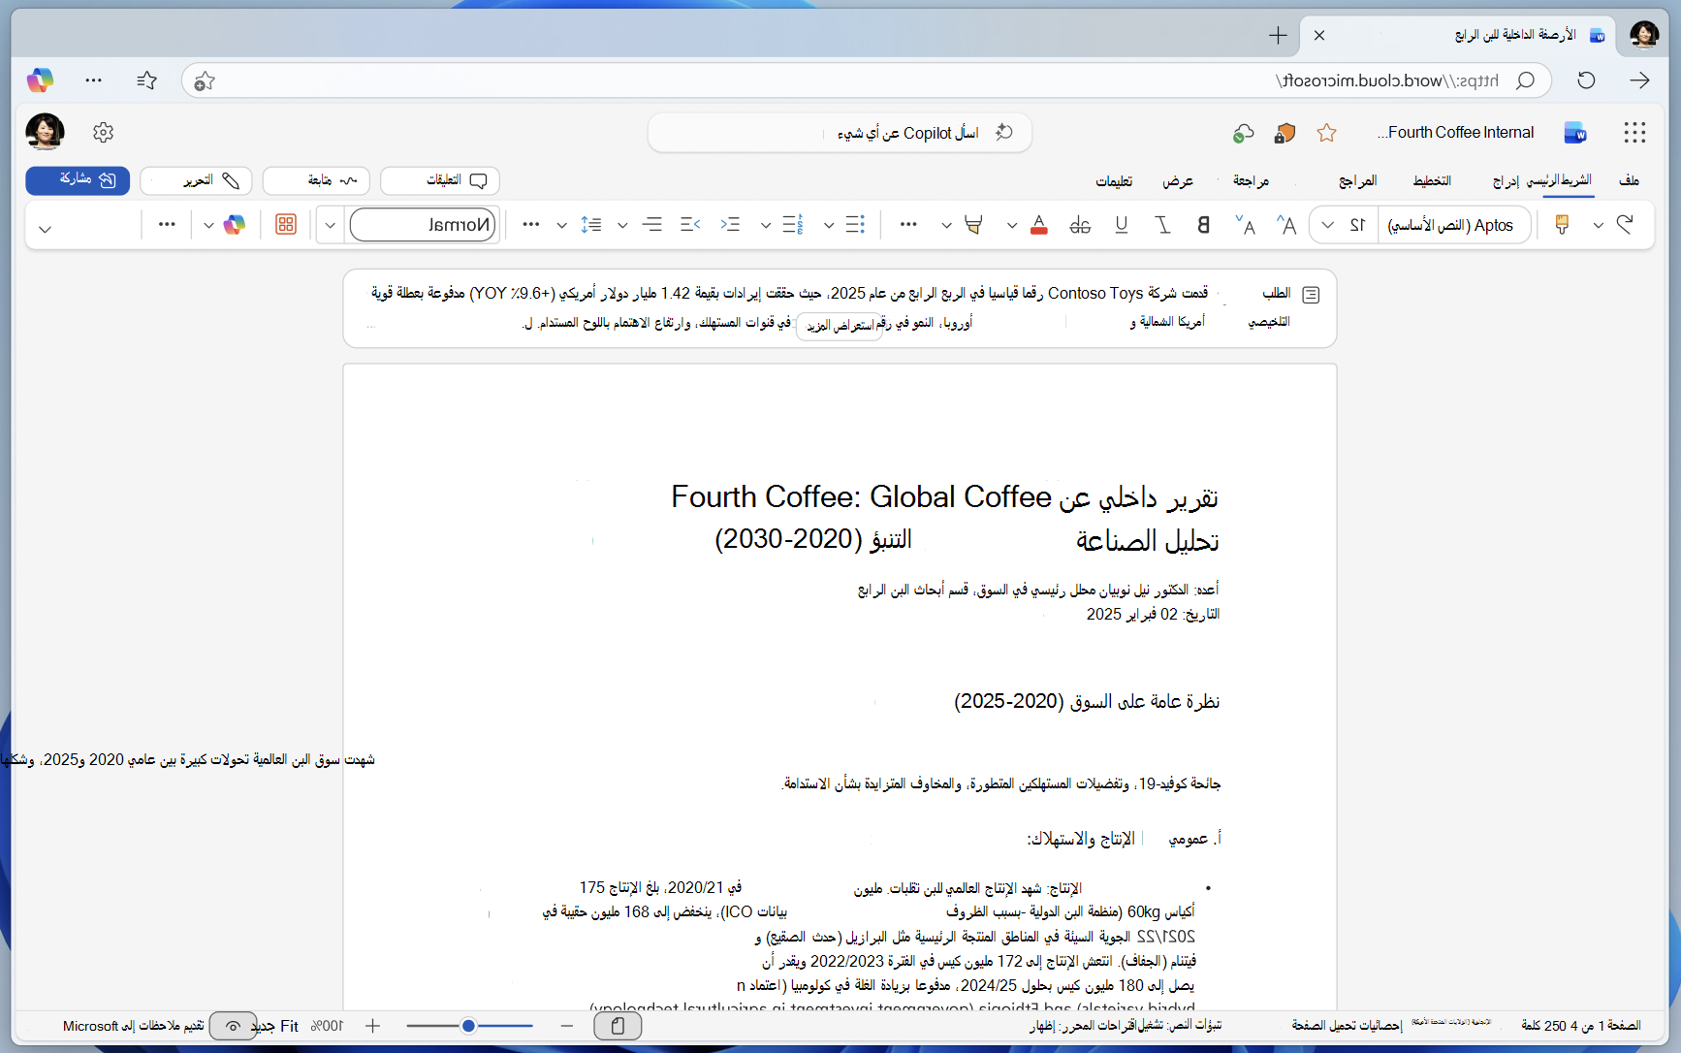Click the zoom in plus icon

pos(372,1026)
